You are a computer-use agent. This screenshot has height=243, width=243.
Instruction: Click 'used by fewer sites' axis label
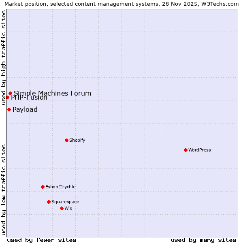(42, 240)
